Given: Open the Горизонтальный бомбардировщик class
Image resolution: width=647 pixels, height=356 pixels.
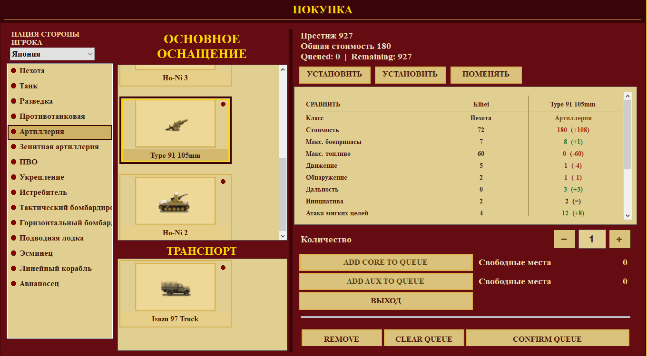Looking at the screenshot, I should (x=60, y=223).
